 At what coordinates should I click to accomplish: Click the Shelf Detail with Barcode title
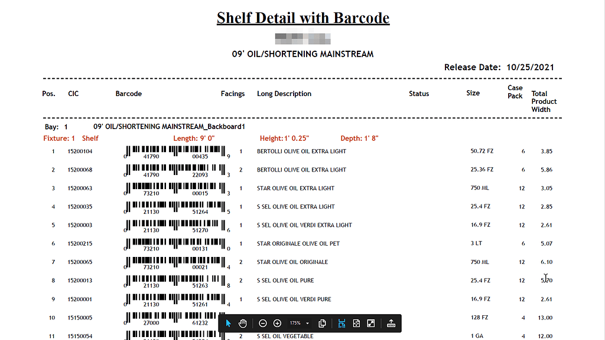(302, 18)
